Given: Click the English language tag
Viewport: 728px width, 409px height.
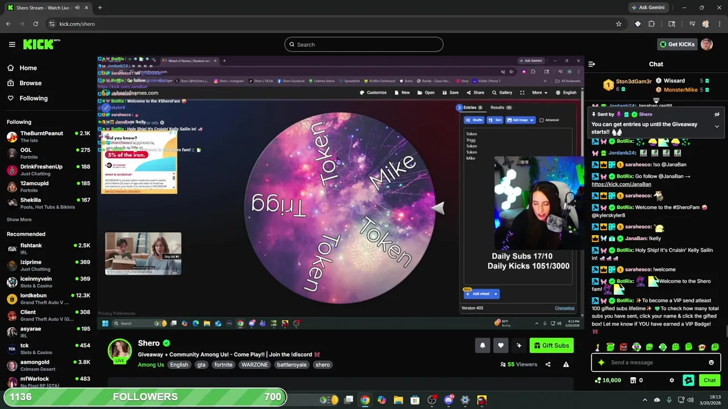Looking at the screenshot, I should click(179, 365).
